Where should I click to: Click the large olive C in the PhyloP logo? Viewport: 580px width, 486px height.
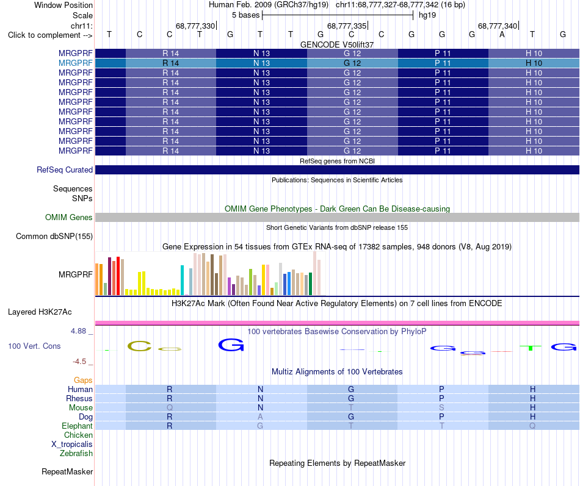tap(139, 346)
